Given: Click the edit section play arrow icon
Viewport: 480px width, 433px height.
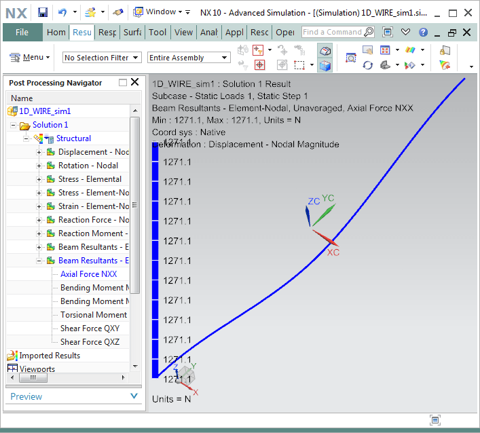Looking at the screenshot, I should [x=409, y=65].
